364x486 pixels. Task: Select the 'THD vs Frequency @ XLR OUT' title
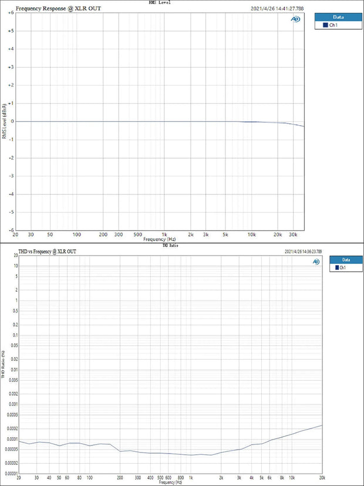(48, 252)
